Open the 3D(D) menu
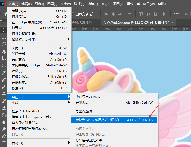This screenshot has height=147, width=191. (105, 4)
